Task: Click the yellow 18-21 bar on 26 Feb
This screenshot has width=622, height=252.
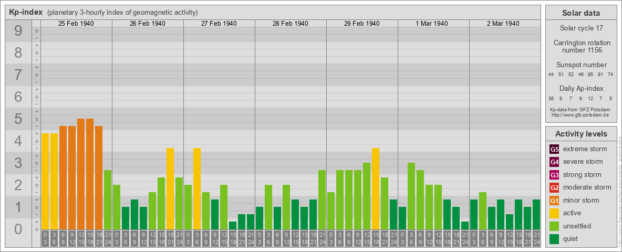Action: coord(170,188)
